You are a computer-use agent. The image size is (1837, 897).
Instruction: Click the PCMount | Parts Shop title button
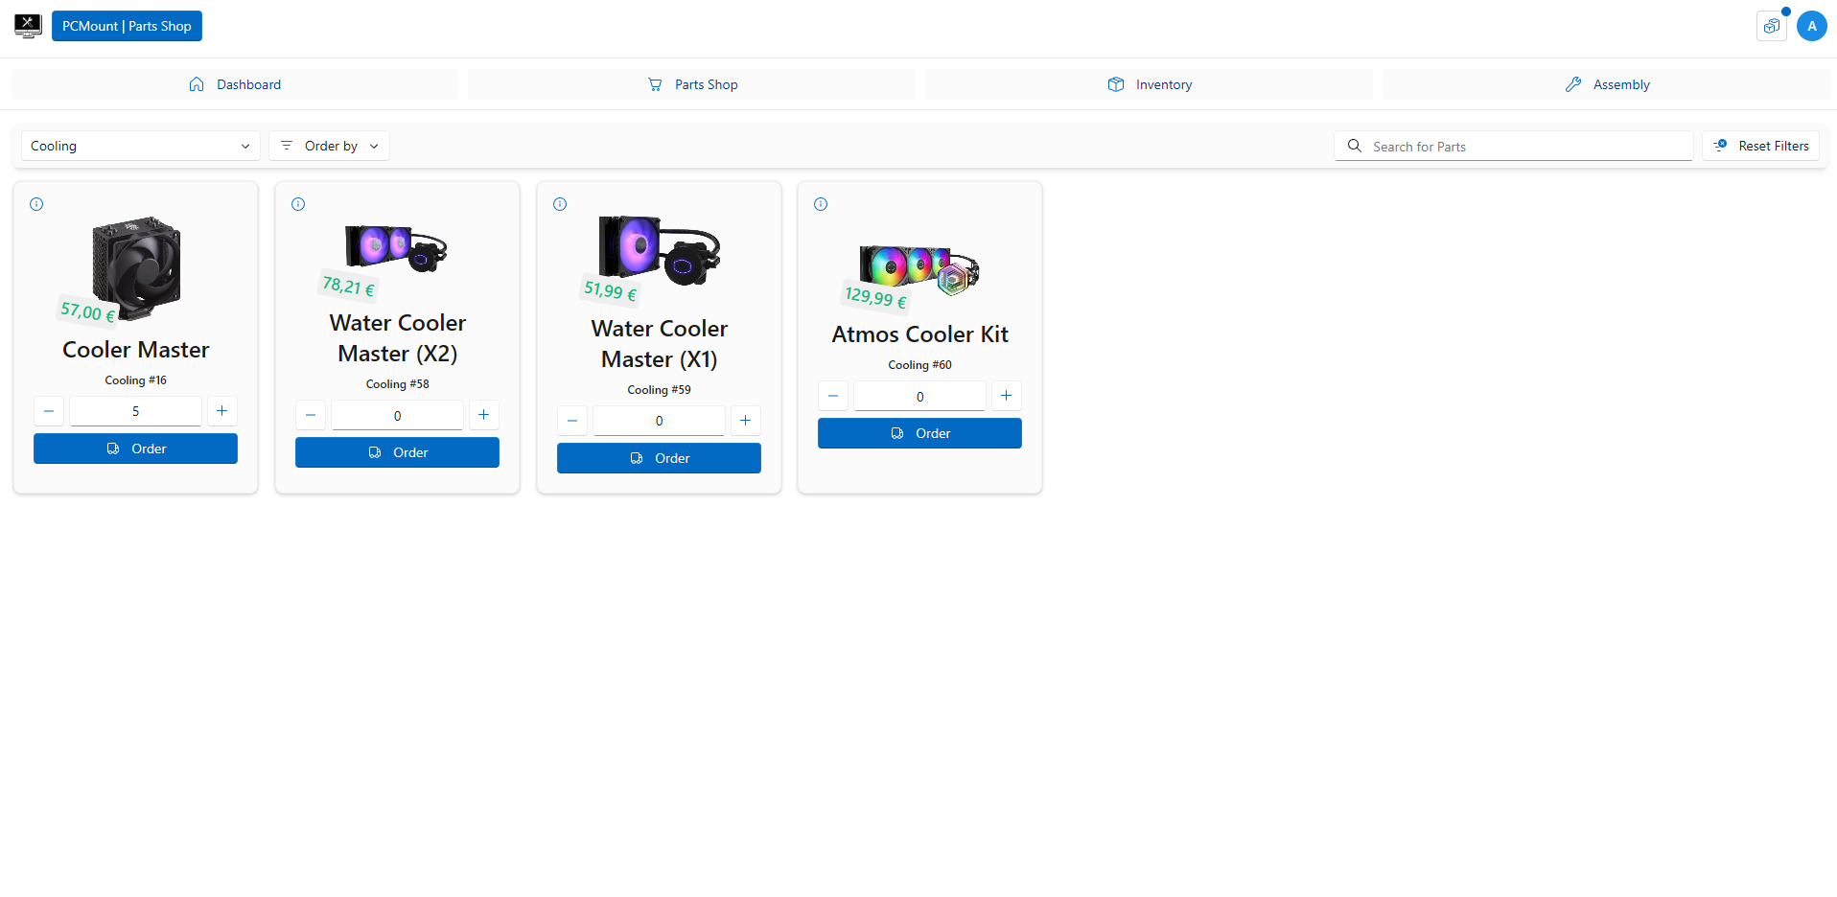[127, 26]
